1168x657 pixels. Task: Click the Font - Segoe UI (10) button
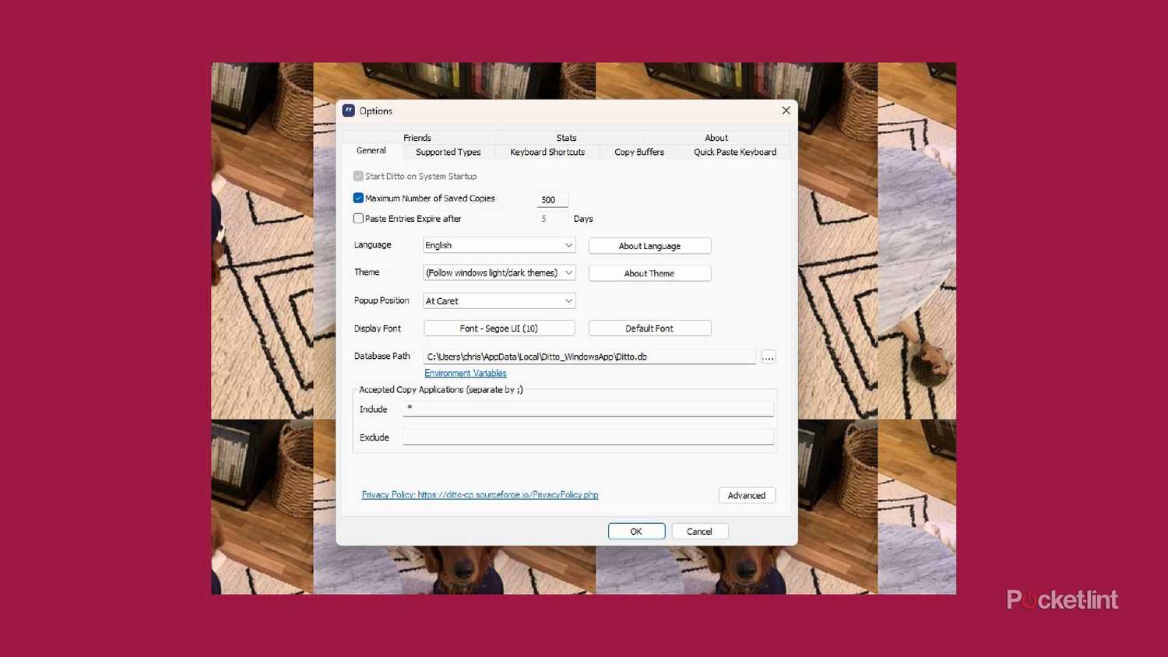tap(498, 328)
